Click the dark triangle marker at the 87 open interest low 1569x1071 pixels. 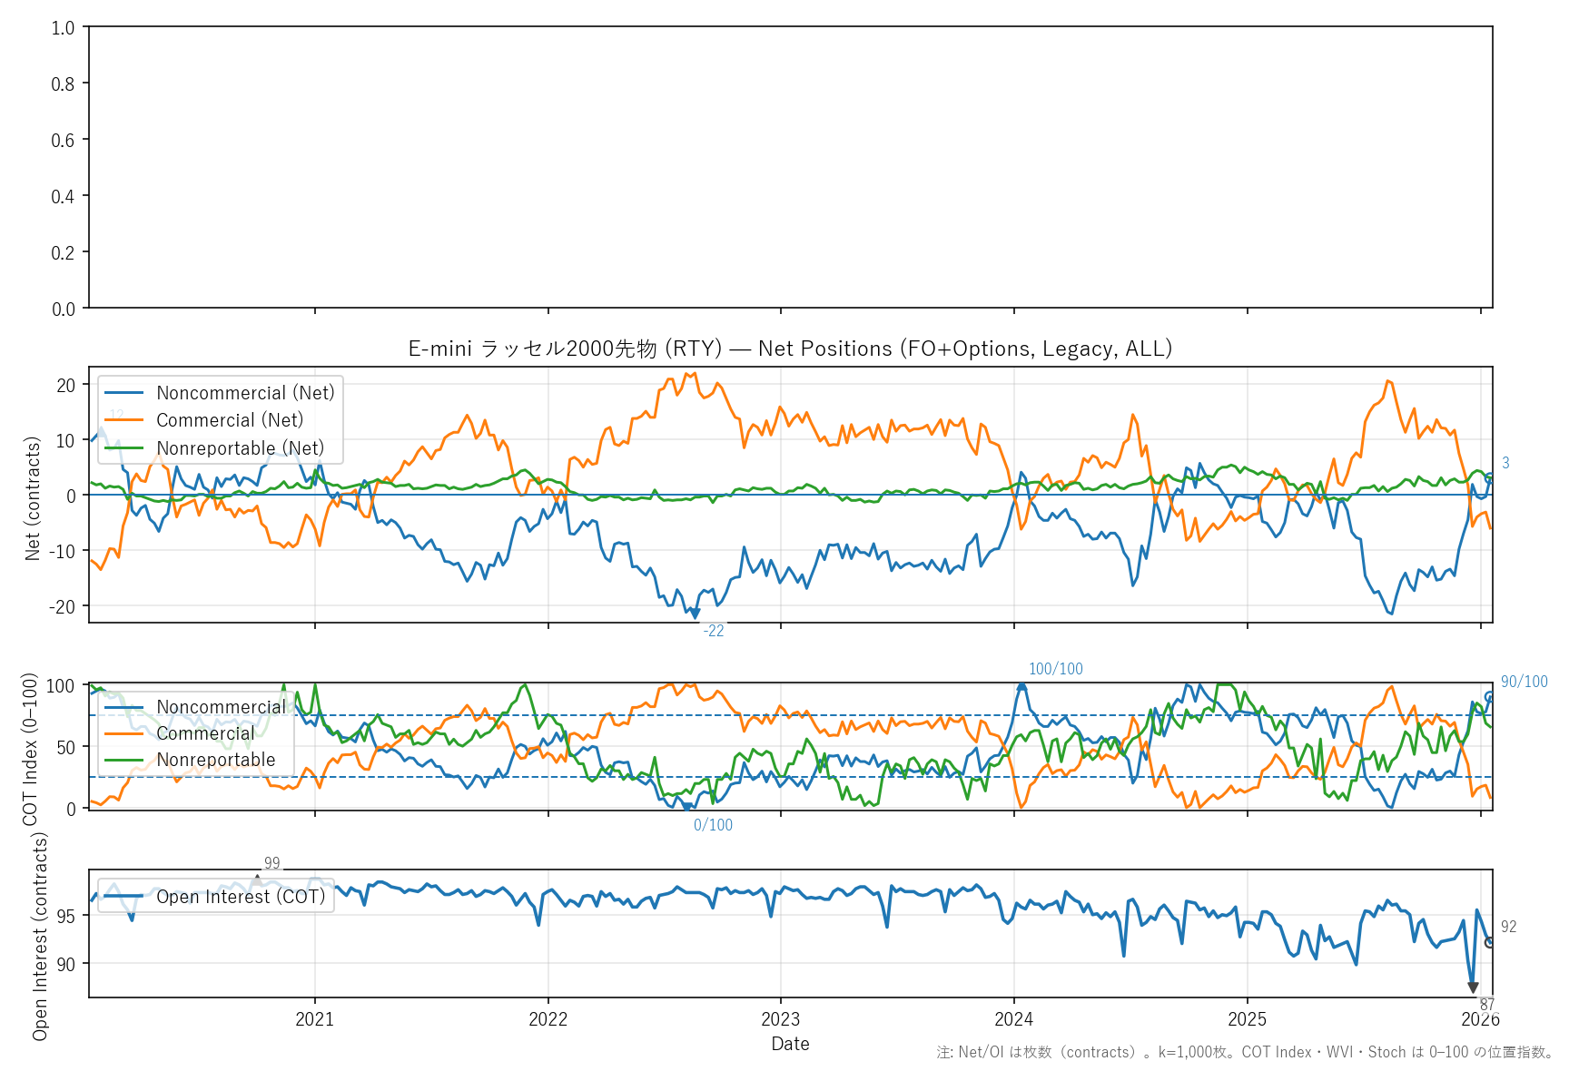point(1473,987)
